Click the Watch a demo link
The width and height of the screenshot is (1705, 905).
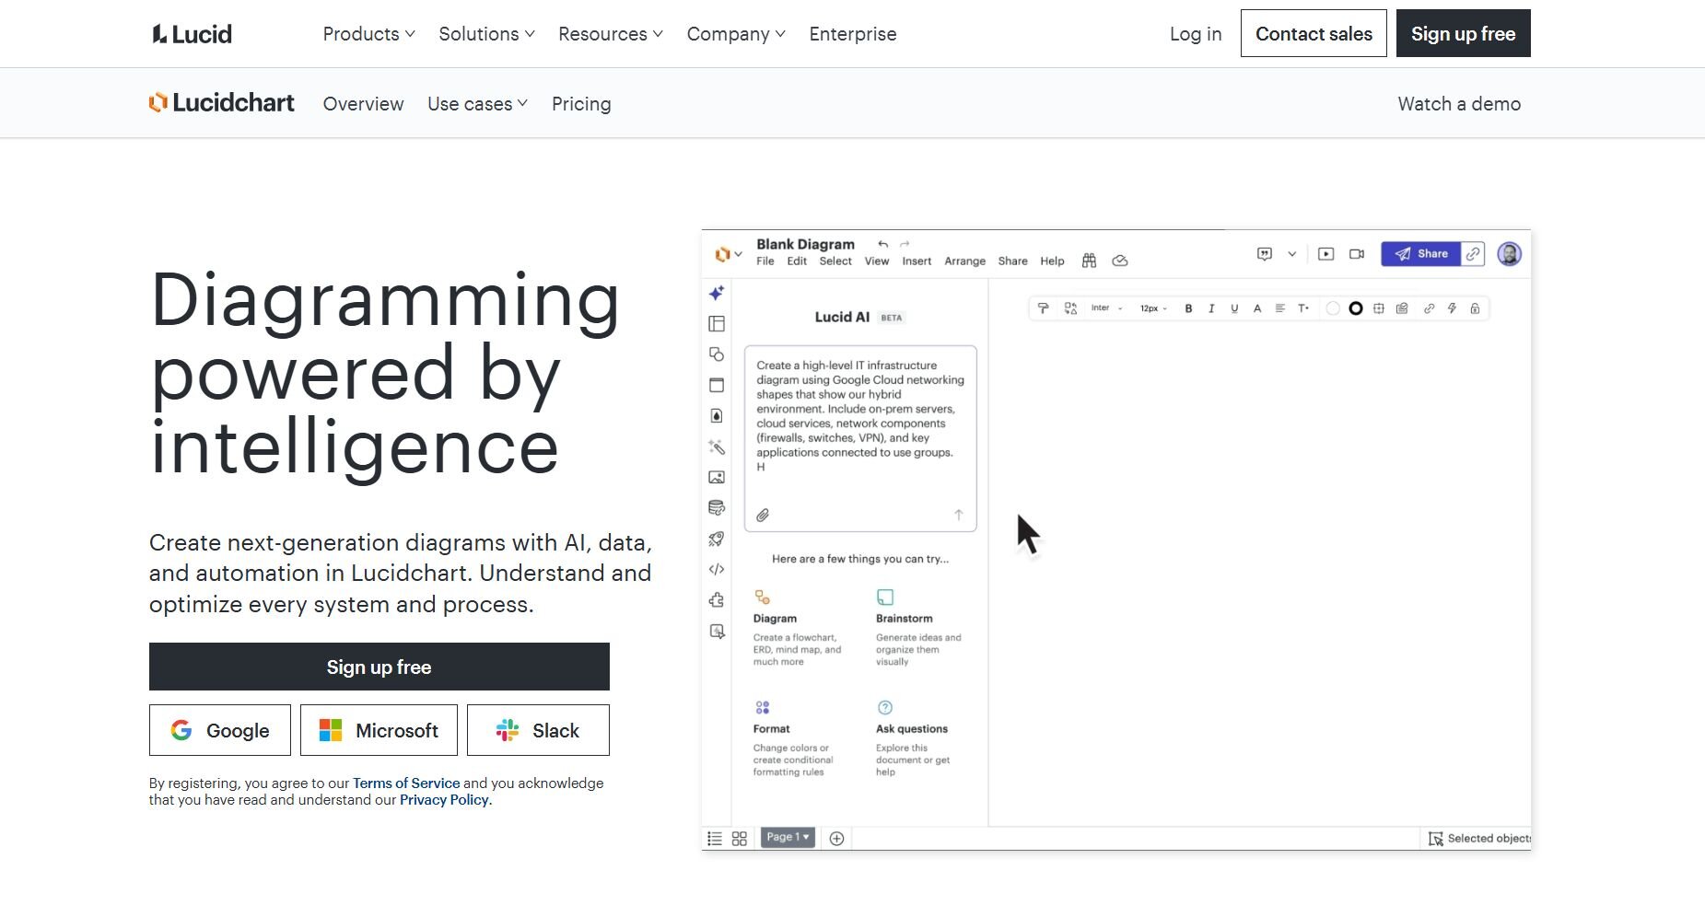(1458, 104)
